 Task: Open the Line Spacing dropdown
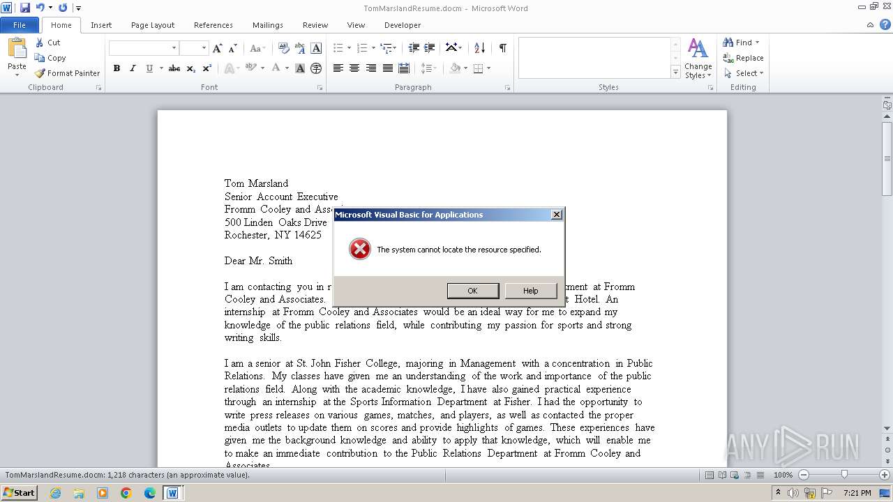coord(428,68)
